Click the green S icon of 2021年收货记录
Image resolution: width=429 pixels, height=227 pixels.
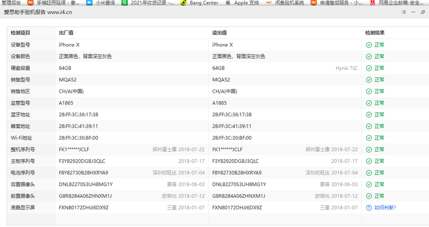[124, 2]
